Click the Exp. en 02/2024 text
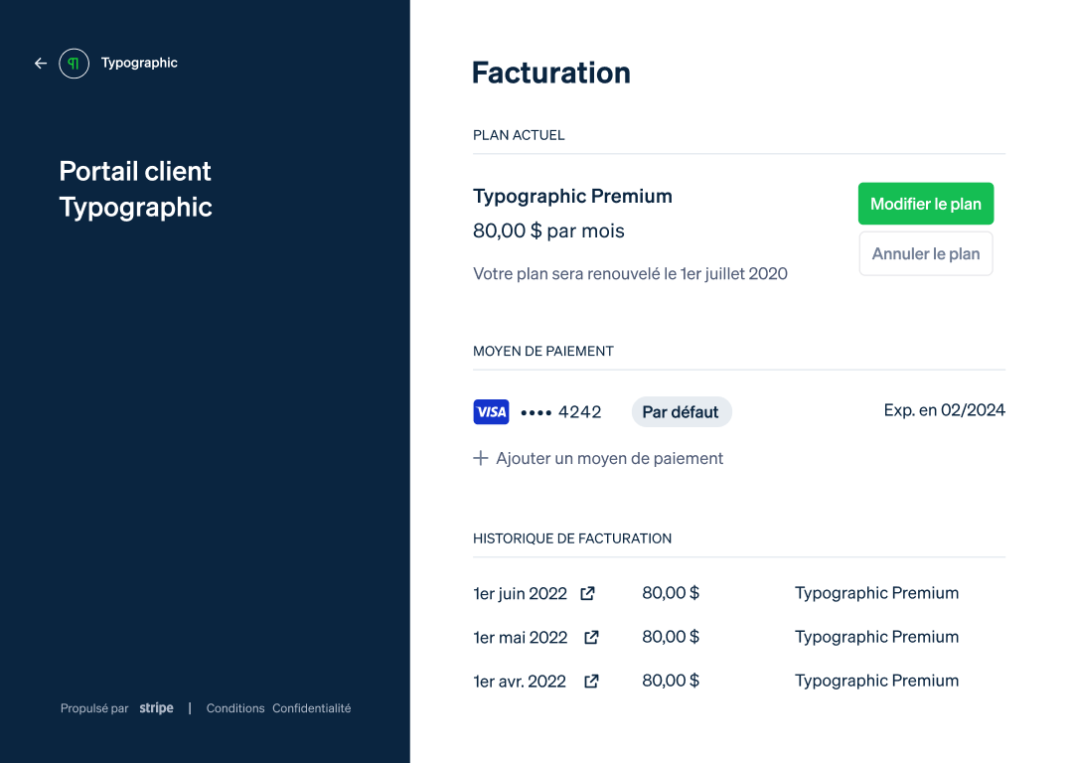 945,410
